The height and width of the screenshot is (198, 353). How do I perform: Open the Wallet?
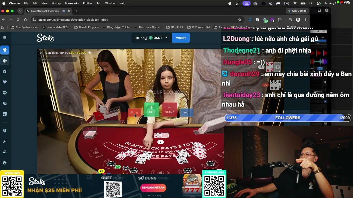(x=181, y=38)
